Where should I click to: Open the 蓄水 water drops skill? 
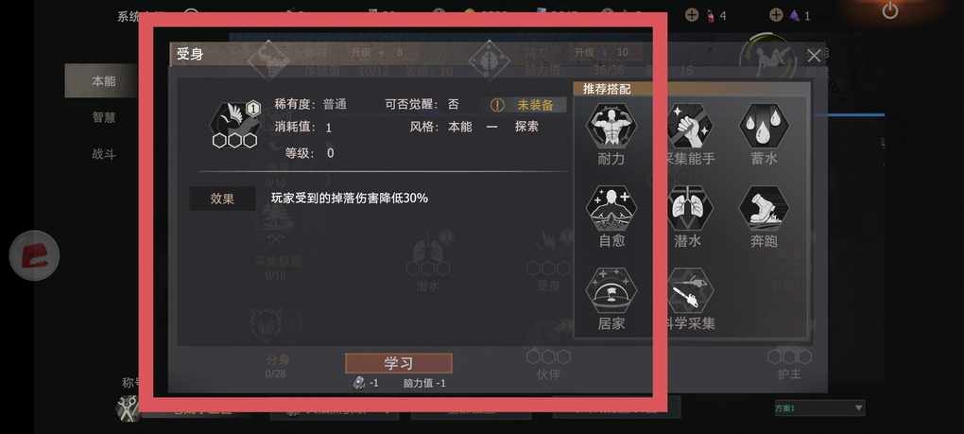(x=764, y=126)
